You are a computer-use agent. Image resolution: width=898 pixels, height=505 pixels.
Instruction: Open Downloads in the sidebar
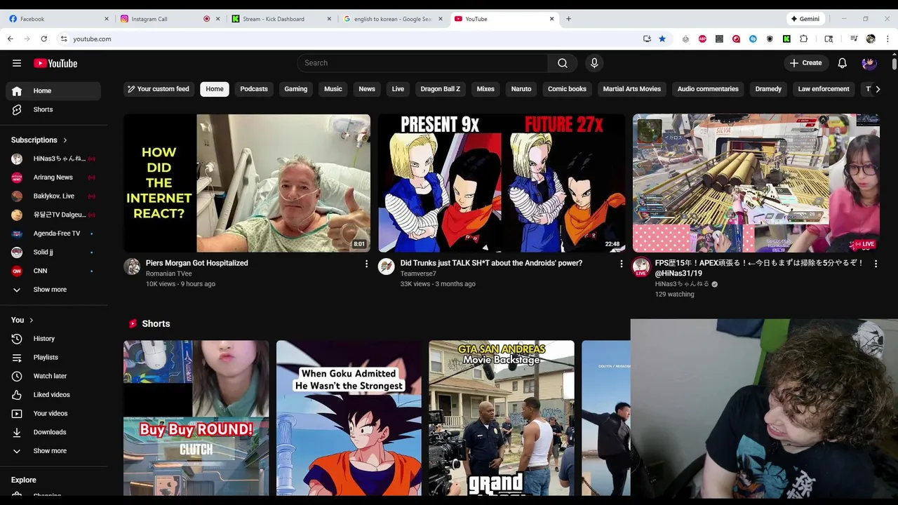[x=53, y=432]
